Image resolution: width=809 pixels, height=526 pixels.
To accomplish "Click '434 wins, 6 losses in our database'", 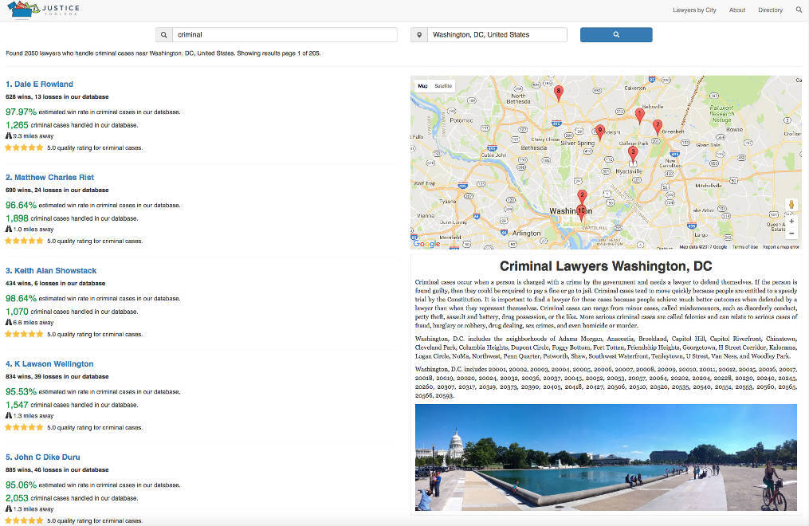I will [x=56, y=284].
